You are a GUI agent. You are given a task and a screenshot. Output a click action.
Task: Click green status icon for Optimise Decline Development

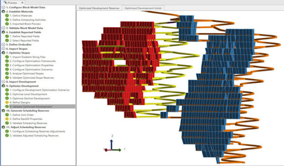click(7, 99)
